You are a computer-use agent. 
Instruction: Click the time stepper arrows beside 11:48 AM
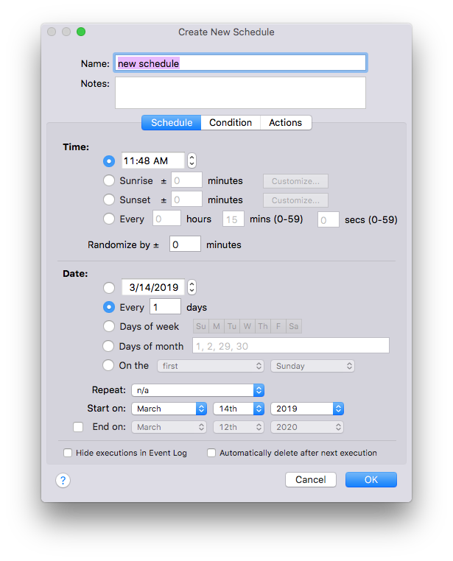tap(192, 160)
